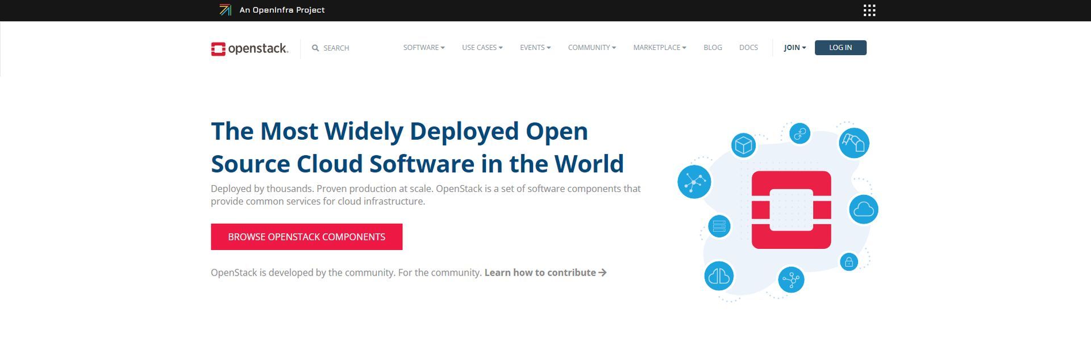This screenshot has width=1091, height=342.
Task: Open the OpenInfra apps grid icon
Action: click(x=869, y=10)
